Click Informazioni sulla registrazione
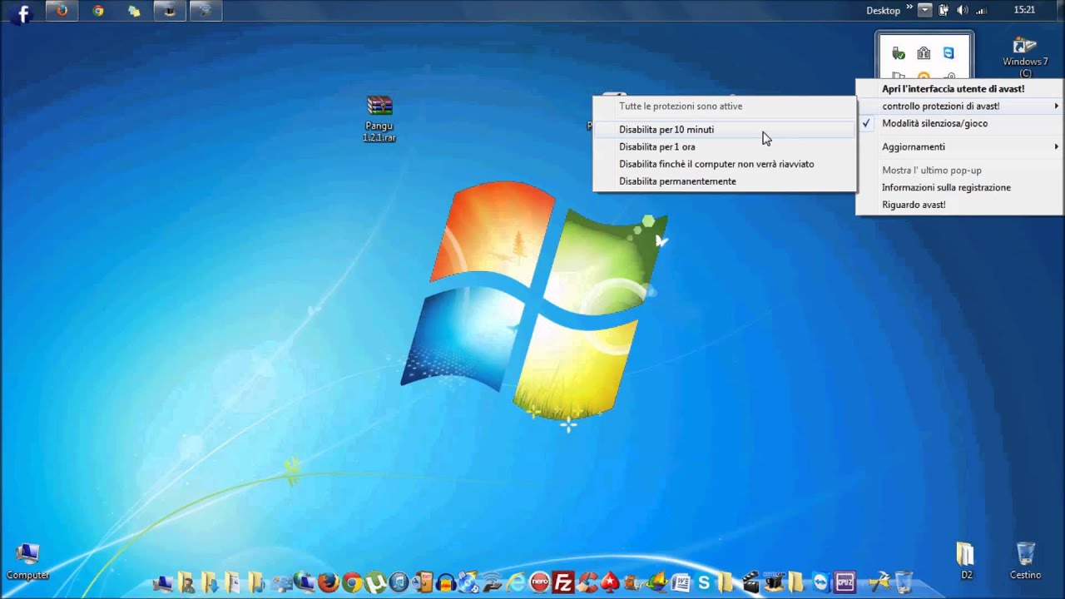 point(960,187)
